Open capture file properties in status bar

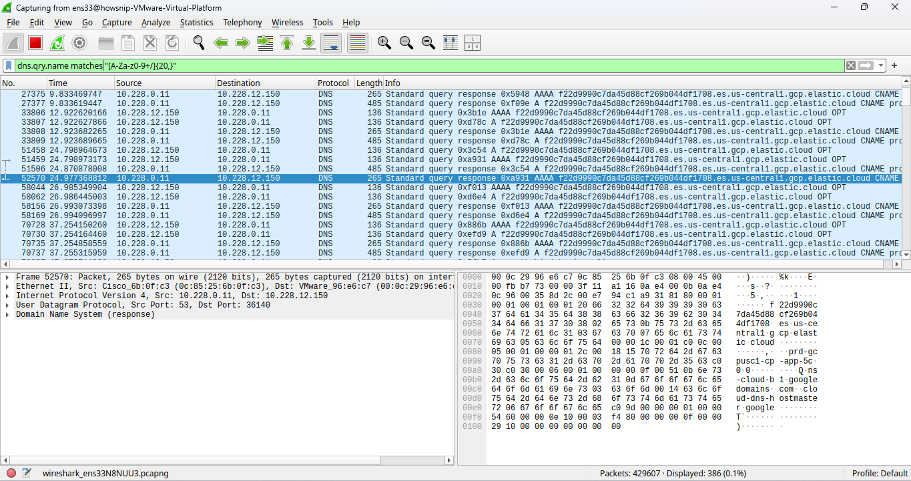(27, 473)
